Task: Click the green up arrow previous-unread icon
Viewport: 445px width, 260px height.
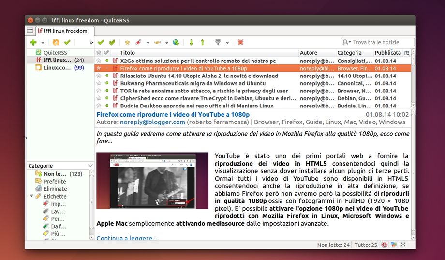Action: tap(202, 43)
